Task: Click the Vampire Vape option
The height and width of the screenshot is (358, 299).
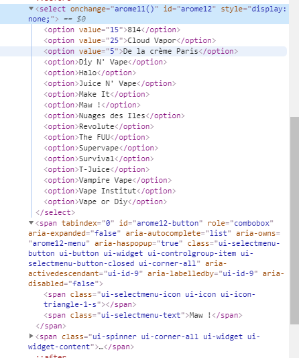Action: 107,180
